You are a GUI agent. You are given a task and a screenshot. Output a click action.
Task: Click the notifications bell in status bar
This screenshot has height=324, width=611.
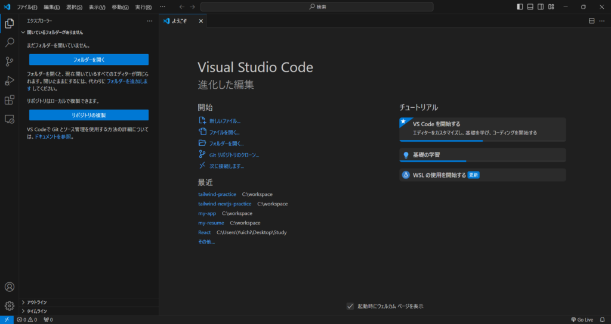tap(602, 320)
